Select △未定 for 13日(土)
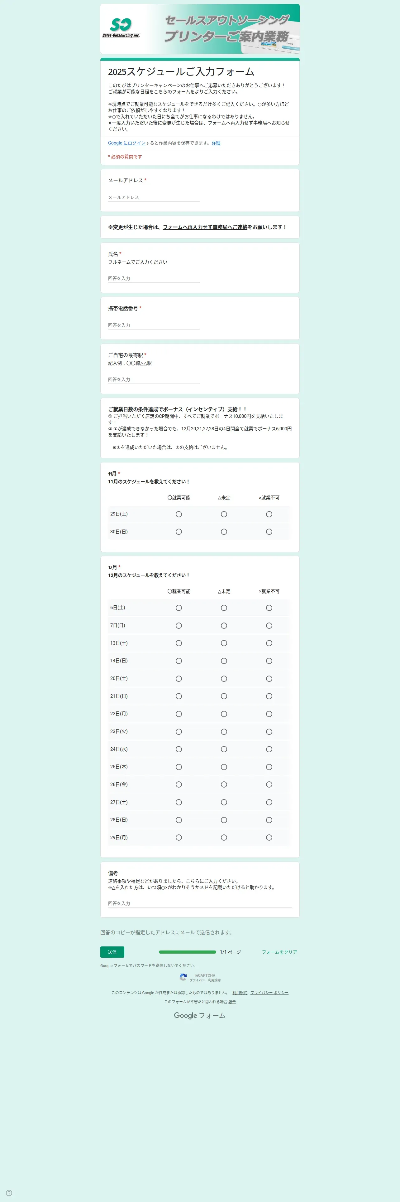The image size is (400, 1202). click(224, 643)
